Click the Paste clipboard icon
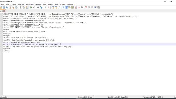This screenshot has height=99, width=176. pyautogui.click(x=27, y=7)
